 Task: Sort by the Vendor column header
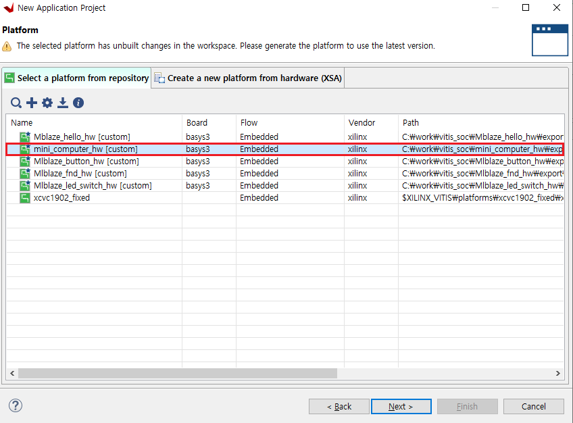coord(371,123)
